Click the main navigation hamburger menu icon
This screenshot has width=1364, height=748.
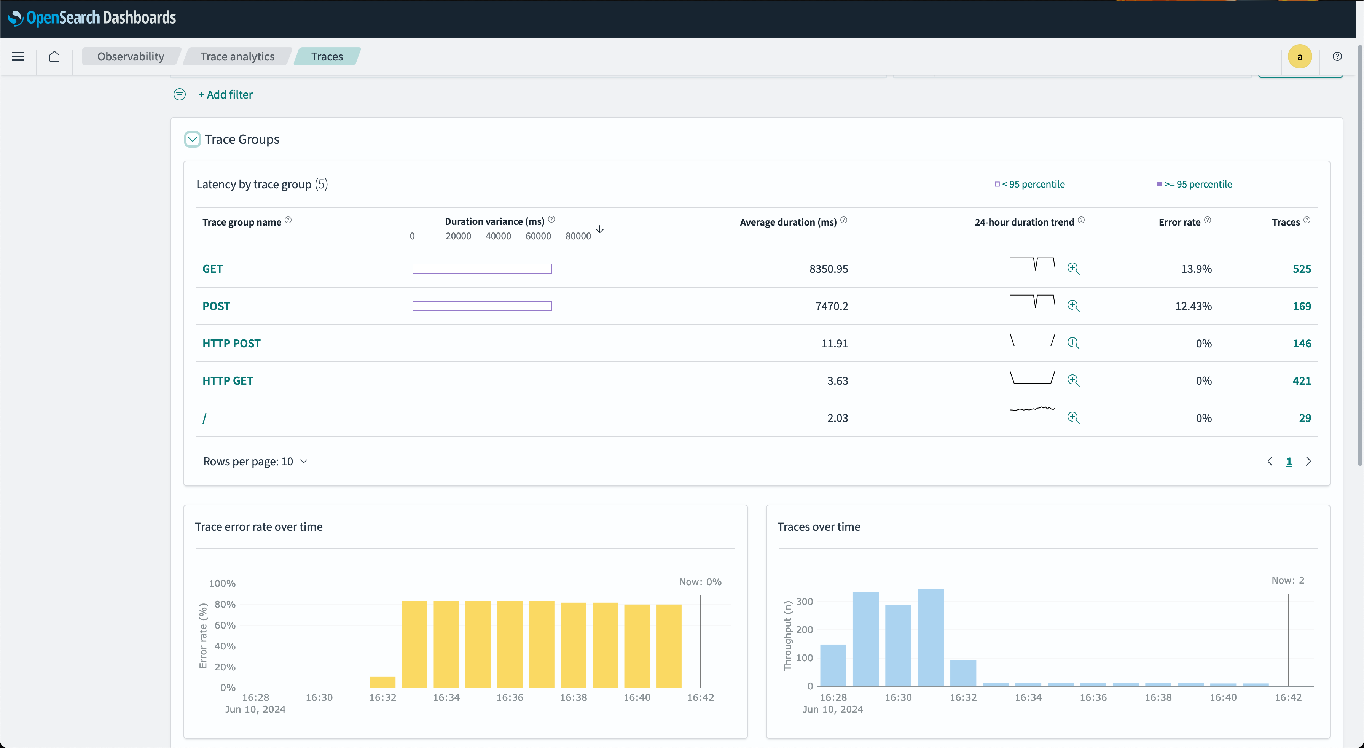[x=18, y=56]
